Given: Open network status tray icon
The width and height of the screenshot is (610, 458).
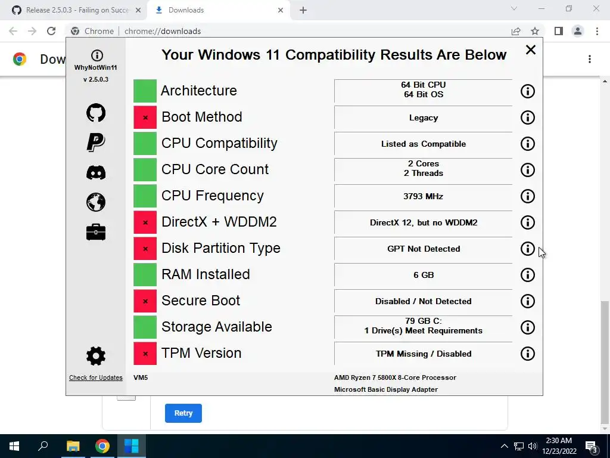Looking at the screenshot, I should point(519,446).
